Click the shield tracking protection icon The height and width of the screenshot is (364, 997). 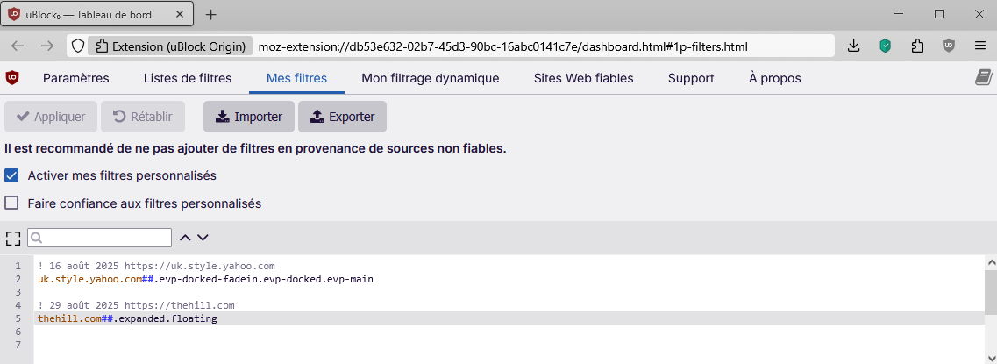(x=77, y=46)
